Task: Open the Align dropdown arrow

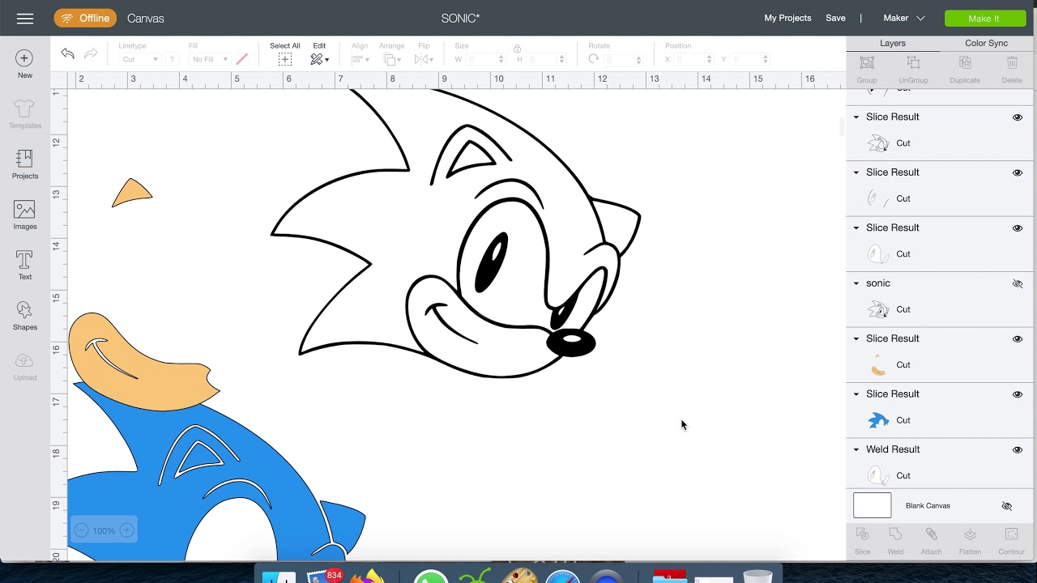Action: coord(367,60)
